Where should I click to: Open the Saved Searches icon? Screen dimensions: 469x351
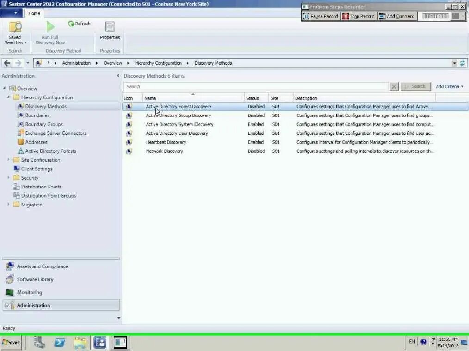(15, 27)
